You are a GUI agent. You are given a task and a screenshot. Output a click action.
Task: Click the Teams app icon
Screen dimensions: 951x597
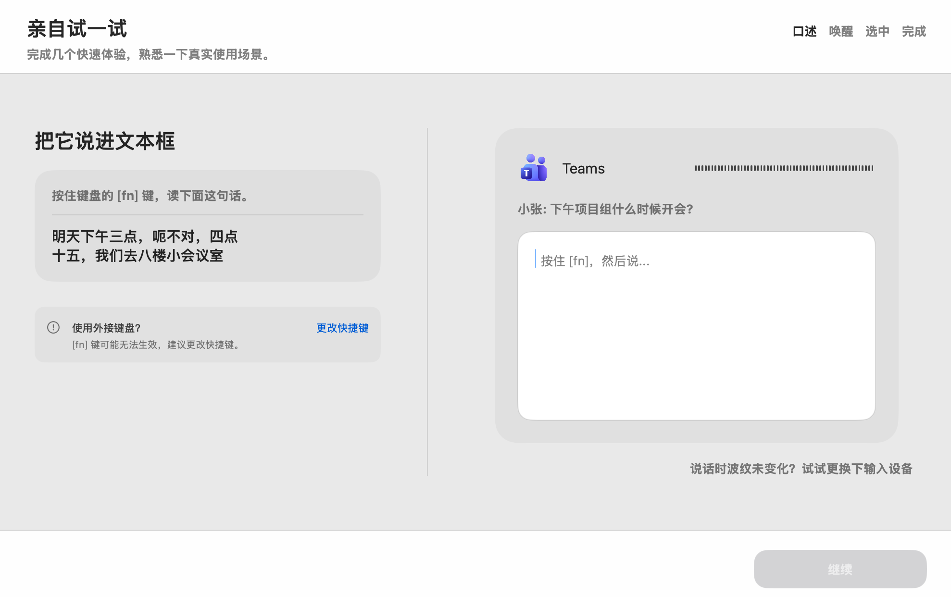tap(533, 168)
